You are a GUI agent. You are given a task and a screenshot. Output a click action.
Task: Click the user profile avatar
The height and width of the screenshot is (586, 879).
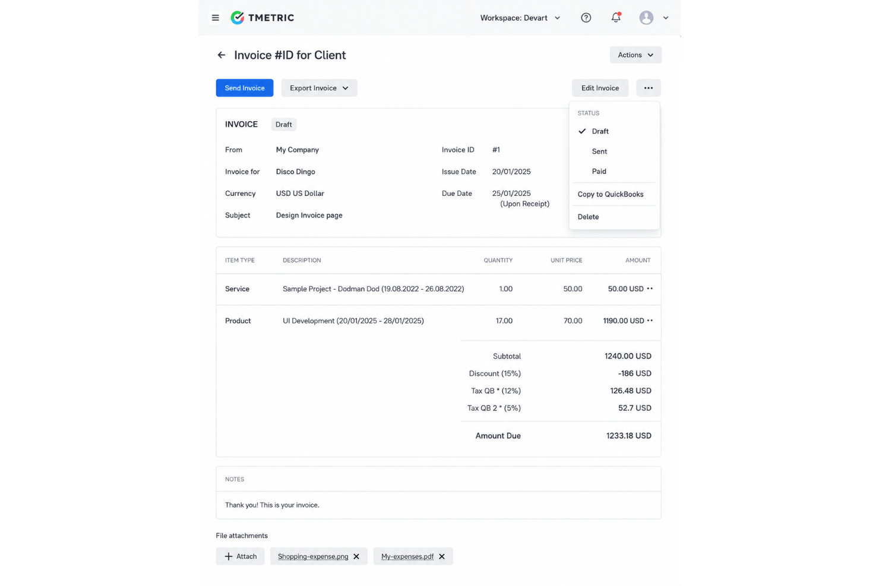[x=646, y=18]
